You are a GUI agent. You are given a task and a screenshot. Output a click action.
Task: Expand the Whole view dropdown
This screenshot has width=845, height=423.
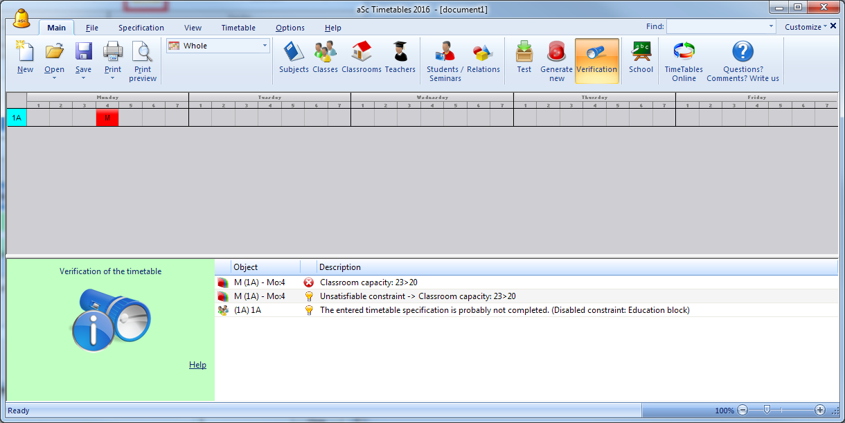[265, 46]
